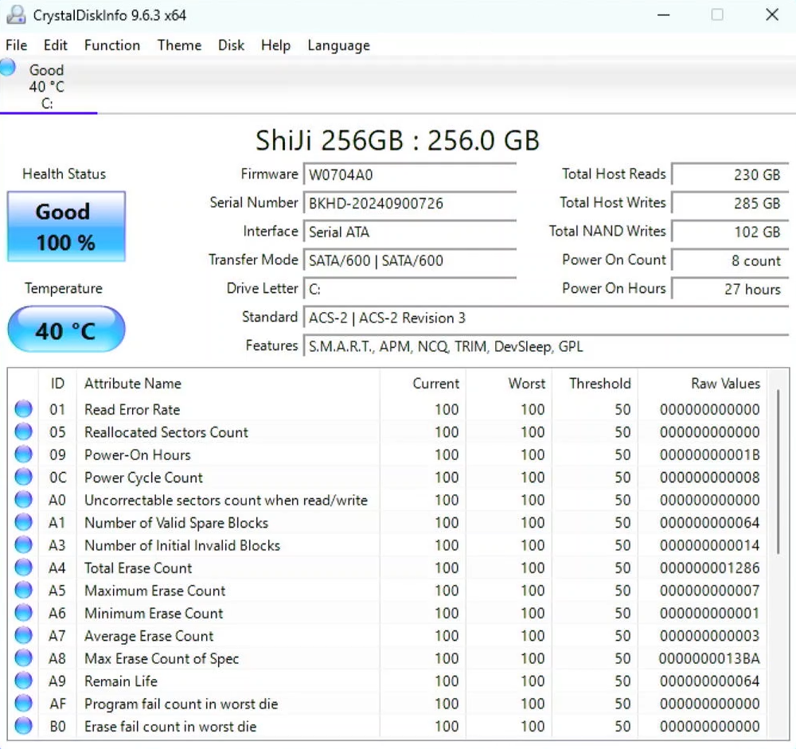The image size is (796, 749).
Task: Click the Interface field showing Serial ATA
Action: click(410, 232)
